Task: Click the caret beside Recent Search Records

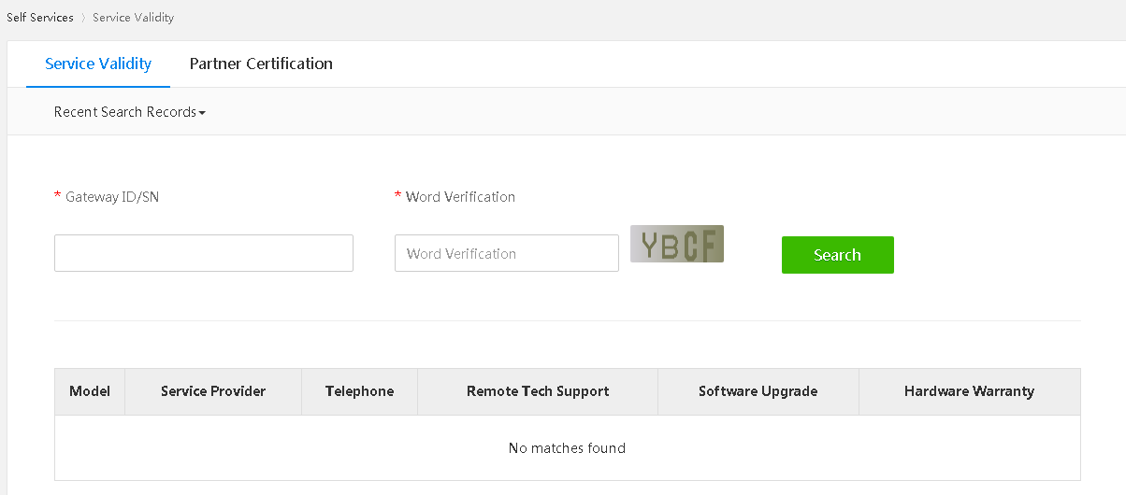Action: 202,113
